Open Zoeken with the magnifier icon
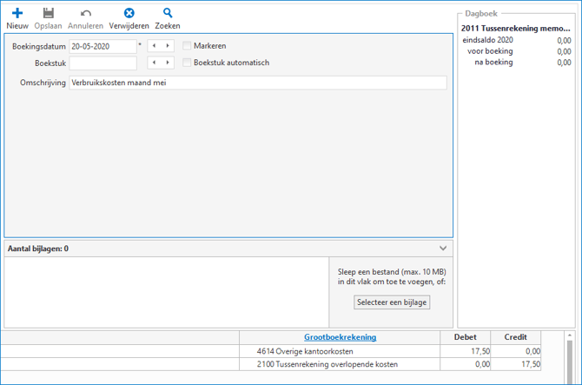 click(168, 14)
